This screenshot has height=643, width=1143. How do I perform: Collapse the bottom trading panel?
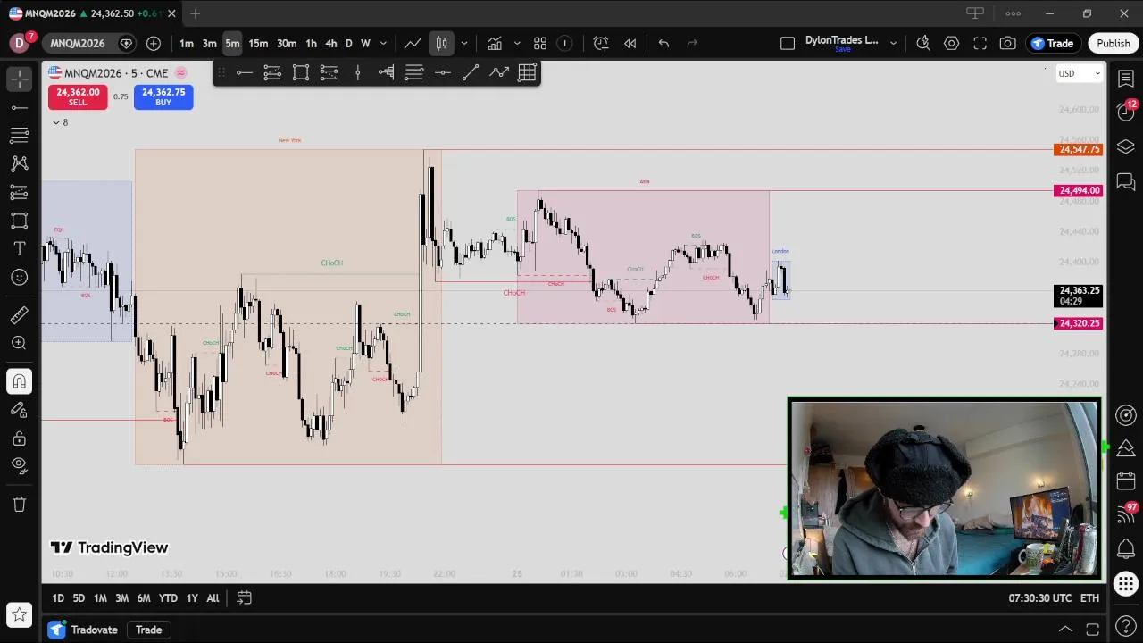click(1065, 630)
